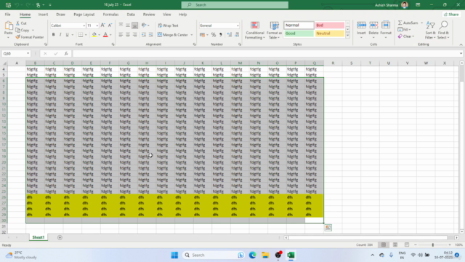This screenshot has height=262, width=465.
Task: Open the Fill dropdown
Action: (405, 30)
